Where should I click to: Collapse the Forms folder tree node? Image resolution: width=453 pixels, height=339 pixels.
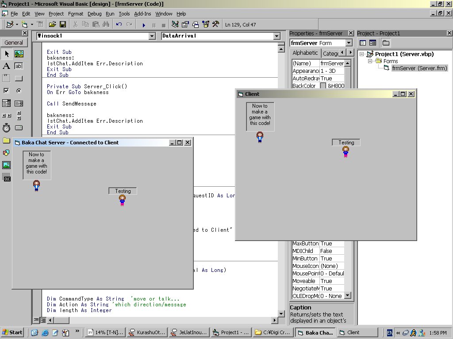click(x=371, y=61)
